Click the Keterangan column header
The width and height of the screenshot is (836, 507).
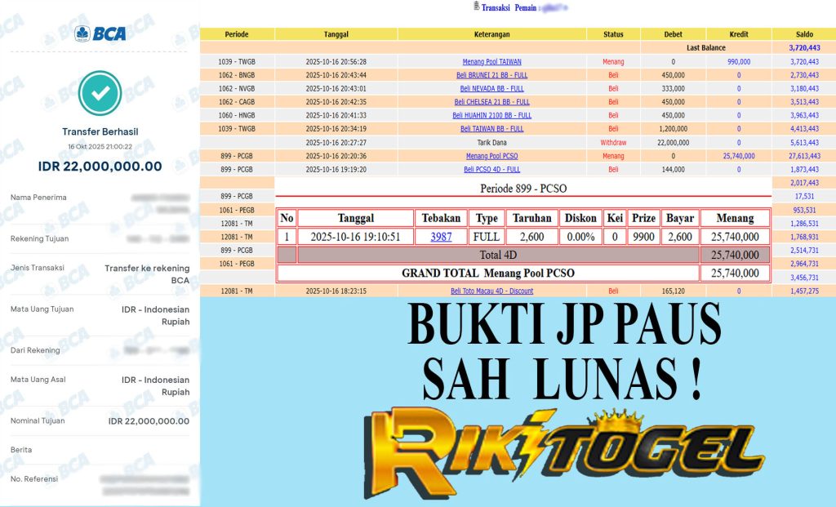point(491,34)
